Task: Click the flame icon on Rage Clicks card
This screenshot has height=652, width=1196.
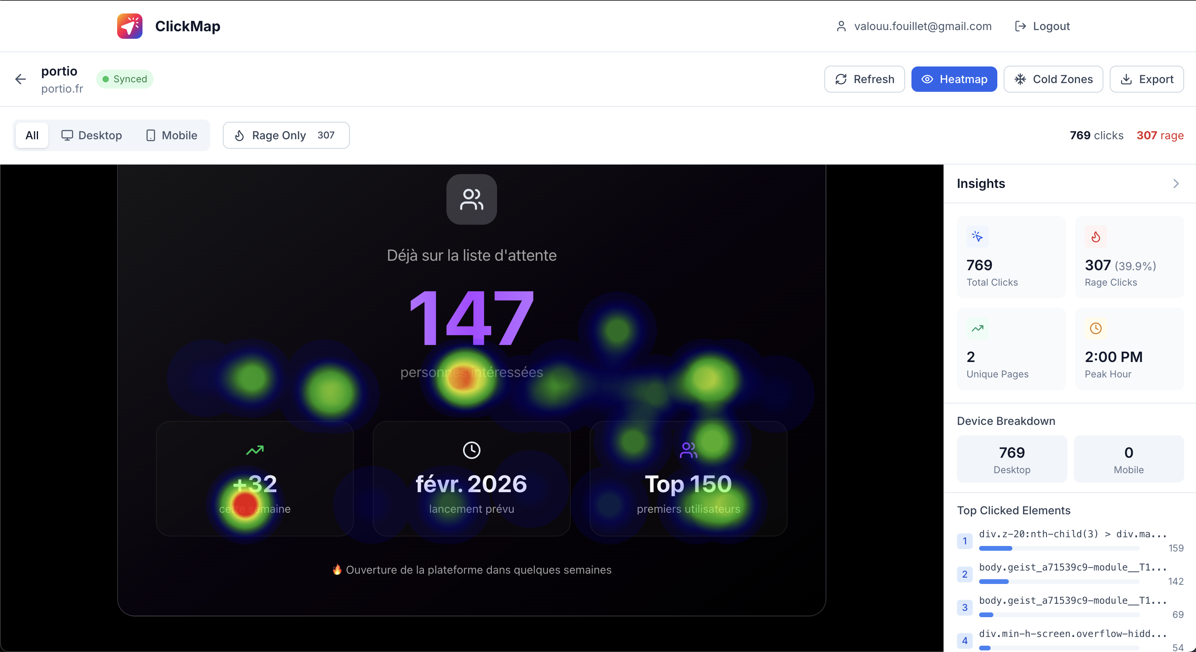Action: [1095, 237]
